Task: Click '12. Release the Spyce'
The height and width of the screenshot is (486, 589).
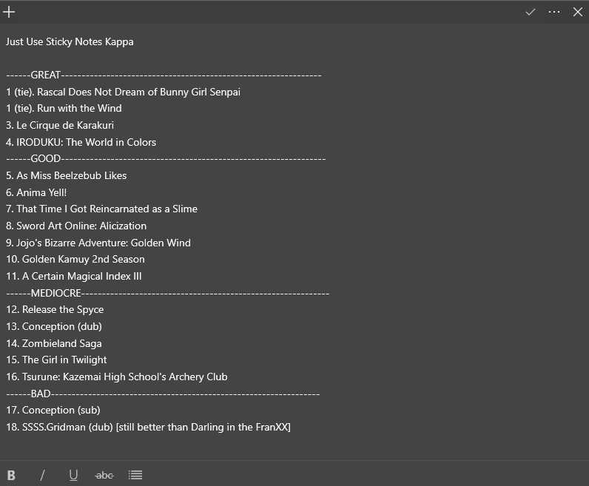Action: pos(55,310)
